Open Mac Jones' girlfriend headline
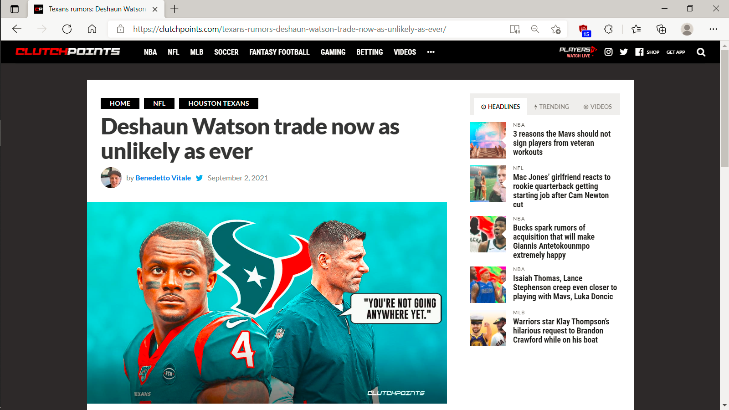 click(x=562, y=191)
